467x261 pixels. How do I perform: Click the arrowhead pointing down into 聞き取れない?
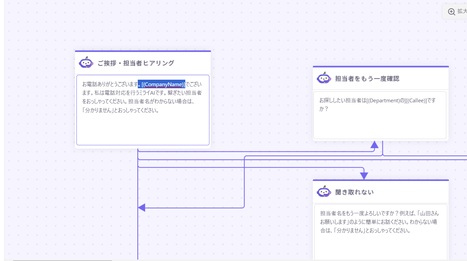364,176
